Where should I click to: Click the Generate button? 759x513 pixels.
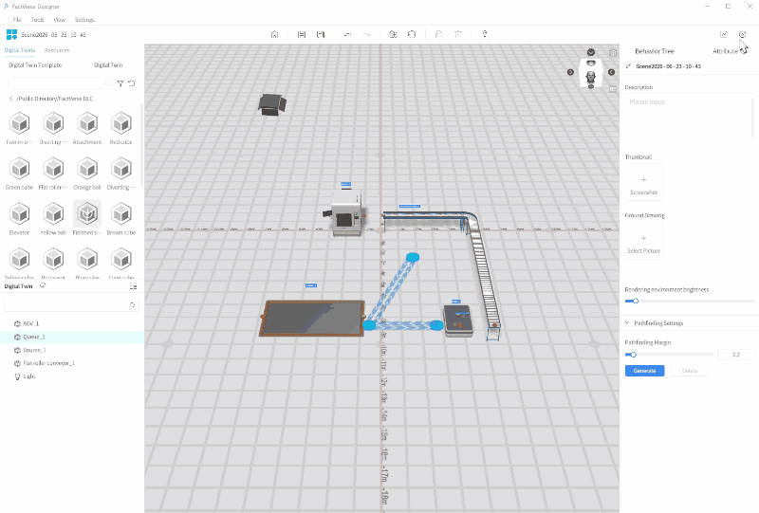pos(645,371)
